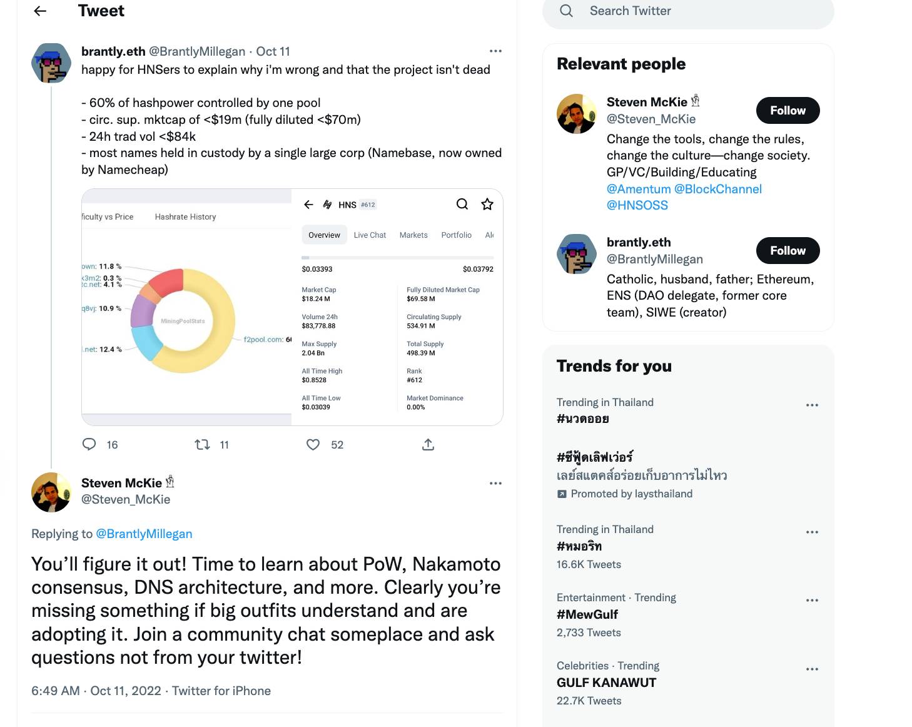Open the @BrantlyMillegan mention link in reply

pos(144,534)
